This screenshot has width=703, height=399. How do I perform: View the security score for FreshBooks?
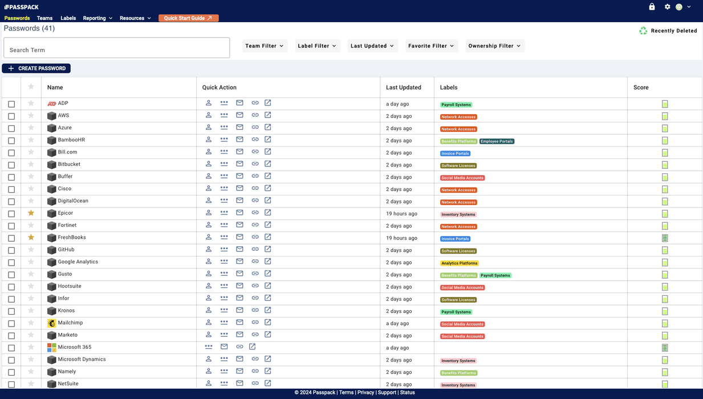(664, 238)
